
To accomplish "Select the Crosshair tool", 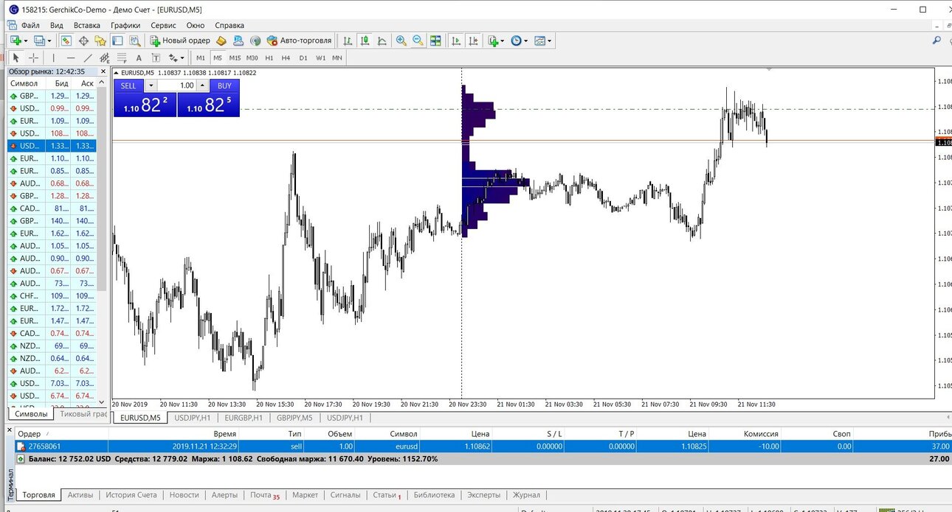I will point(33,57).
